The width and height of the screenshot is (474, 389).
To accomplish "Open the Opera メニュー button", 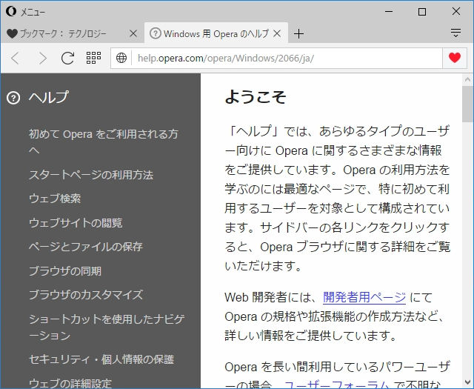I will click(25, 12).
